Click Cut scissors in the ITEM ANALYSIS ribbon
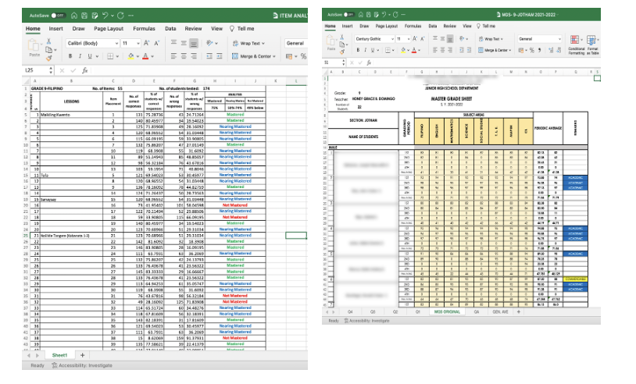 [x=48, y=41]
